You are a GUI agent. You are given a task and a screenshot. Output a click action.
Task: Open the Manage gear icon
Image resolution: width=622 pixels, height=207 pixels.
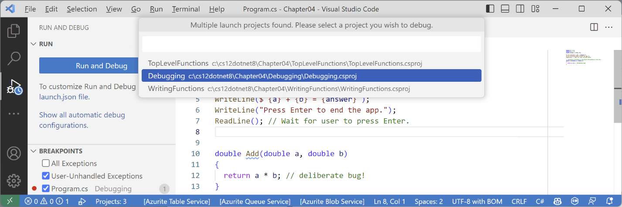pos(14,180)
